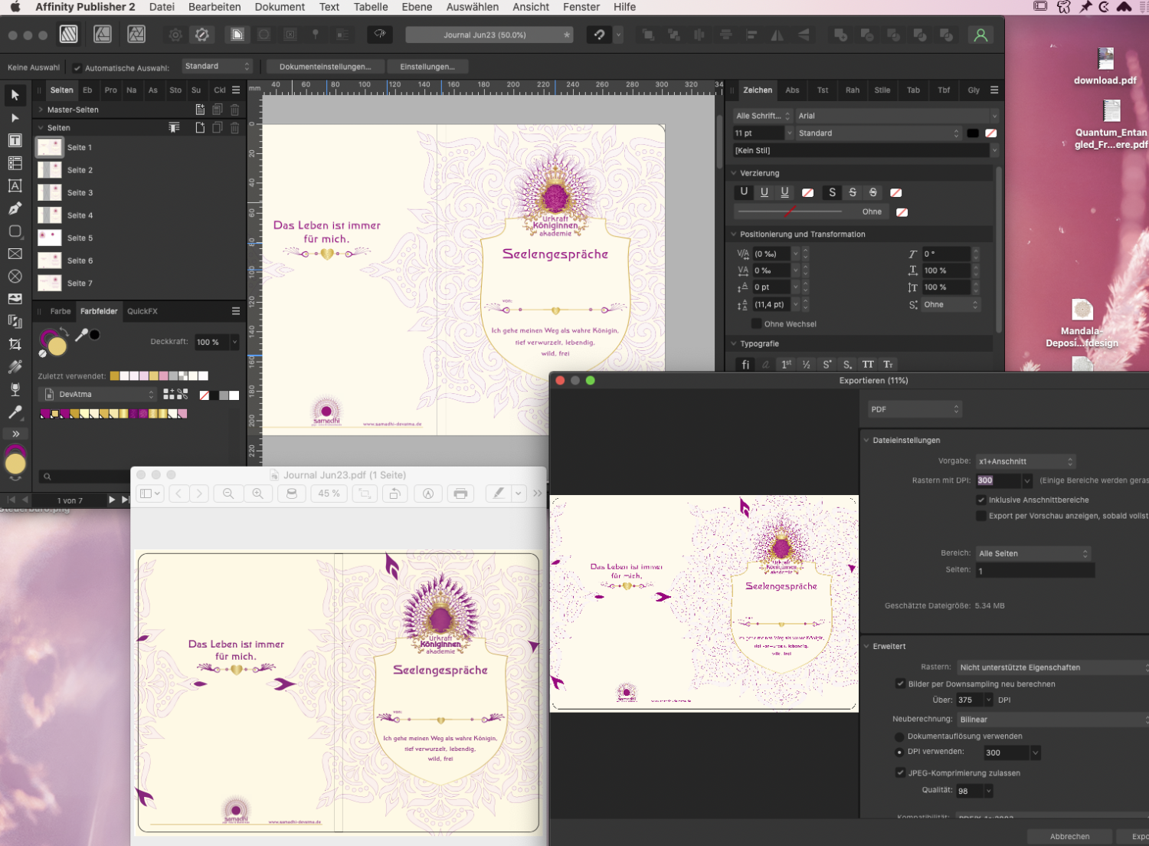Select the Table tool
Viewport: 1149px width, 846px height.
coord(15,163)
